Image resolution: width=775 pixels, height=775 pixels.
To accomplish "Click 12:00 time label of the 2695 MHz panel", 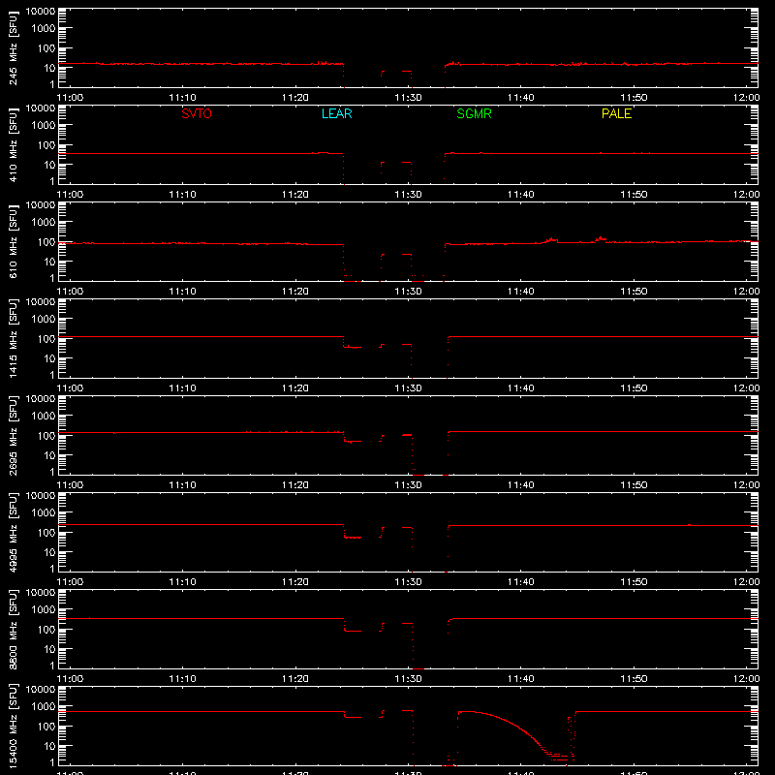I will click(x=746, y=485).
